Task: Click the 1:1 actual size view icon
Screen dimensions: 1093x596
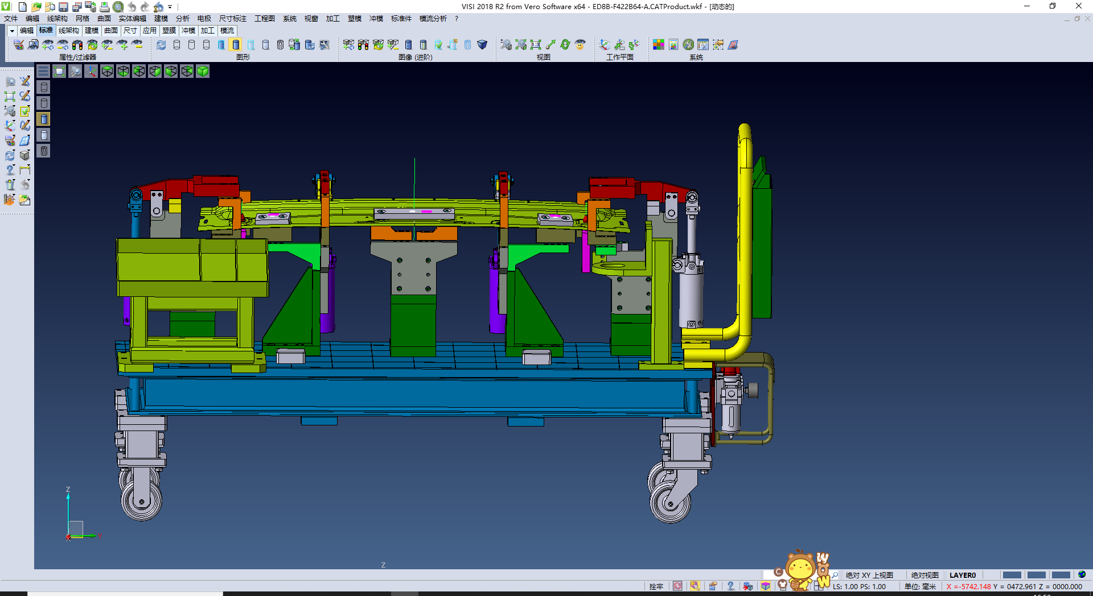Action: coord(535,45)
